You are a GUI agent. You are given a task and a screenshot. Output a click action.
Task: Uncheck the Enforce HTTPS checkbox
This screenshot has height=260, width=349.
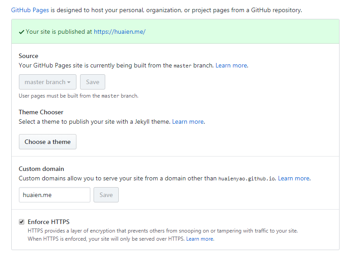(x=22, y=222)
